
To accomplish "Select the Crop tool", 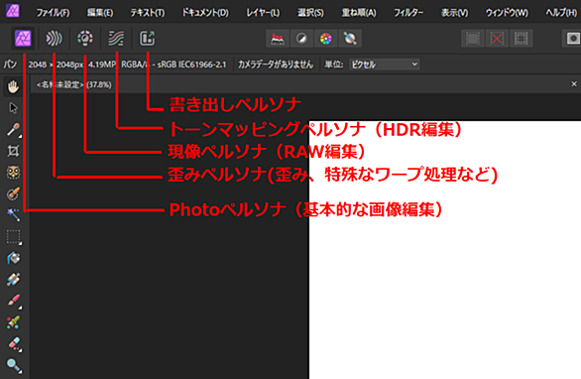I will [x=13, y=151].
